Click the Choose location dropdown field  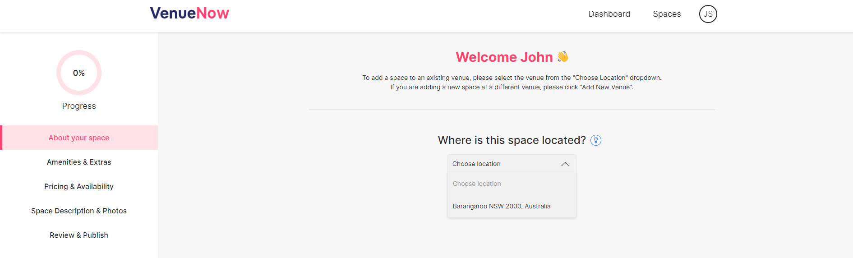click(512, 164)
